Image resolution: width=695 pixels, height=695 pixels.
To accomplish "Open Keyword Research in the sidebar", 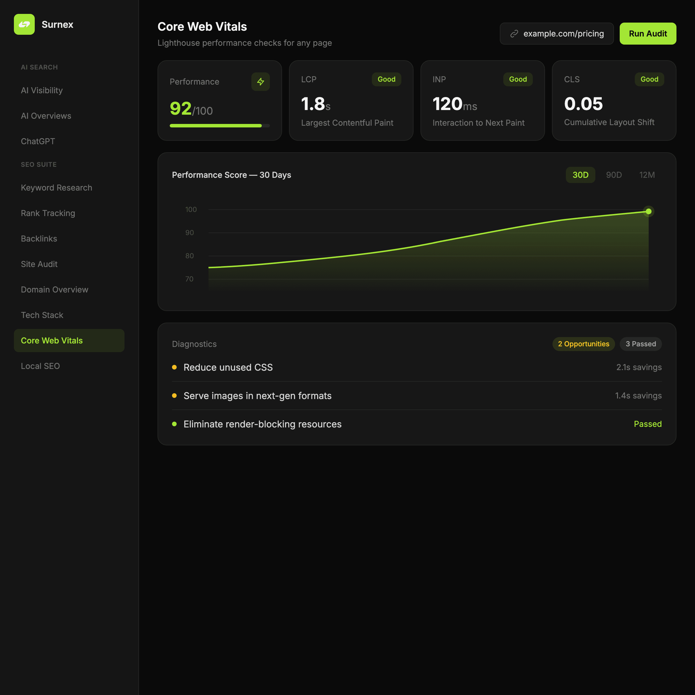I will tap(56, 188).
